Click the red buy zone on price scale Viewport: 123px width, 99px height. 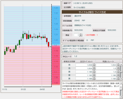click(56, 65)
